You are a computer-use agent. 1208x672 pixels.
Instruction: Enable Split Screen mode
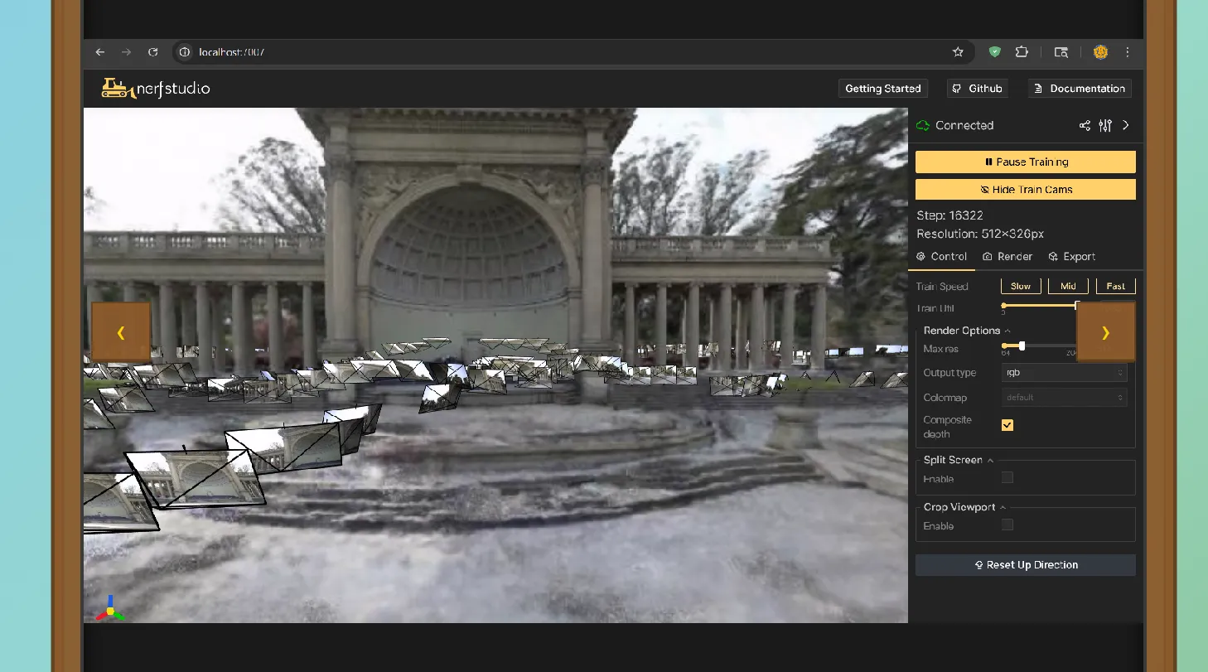tap(1007, 478)
